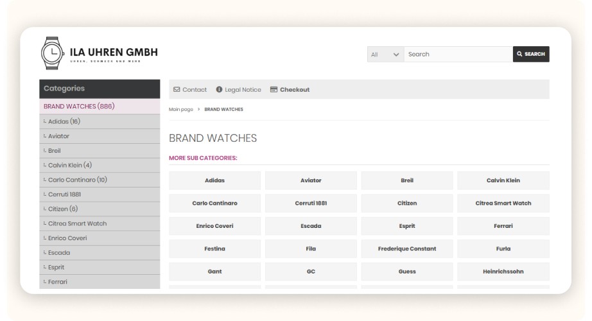Open Aviator sub category tile
The width and height of the screenshot is (592, 321).
pos(311,180)
